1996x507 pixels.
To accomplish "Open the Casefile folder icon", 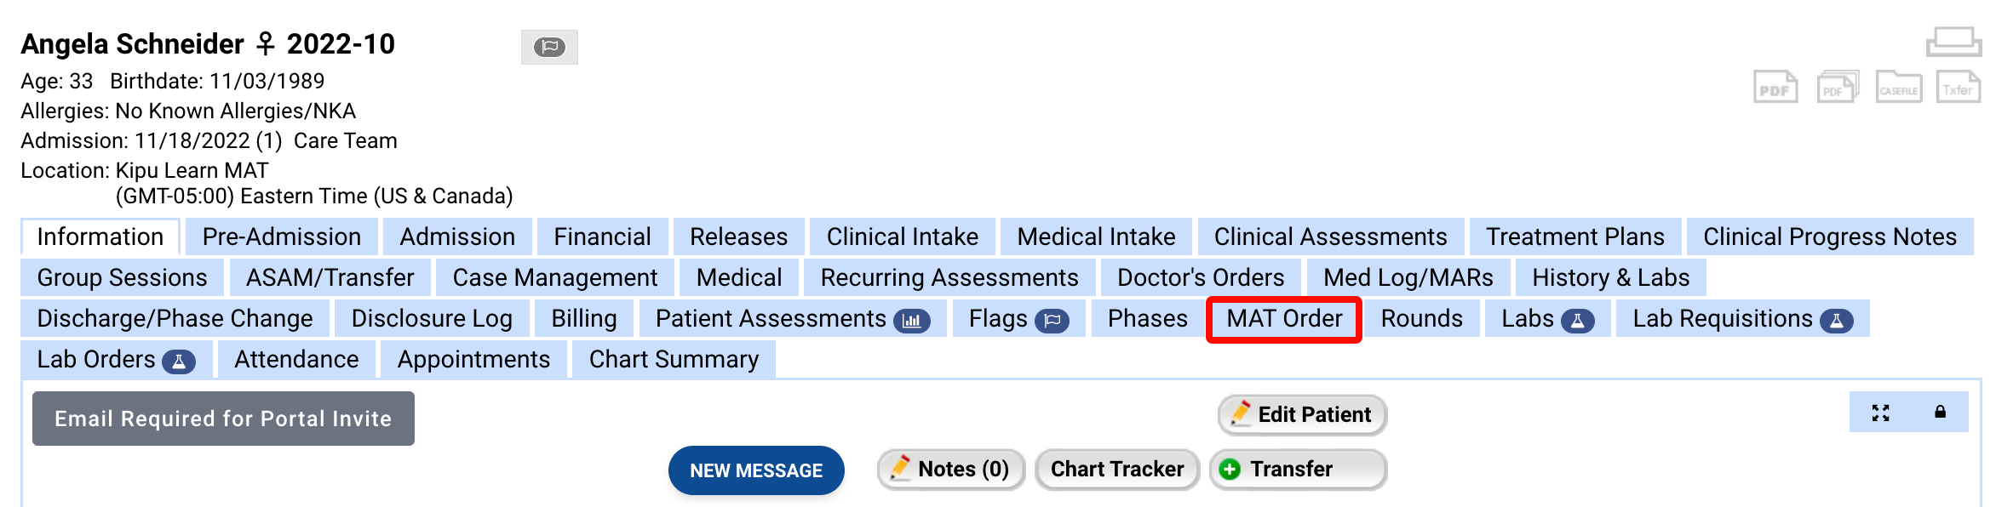I will pyautogui.click(x=1899, y=88).
